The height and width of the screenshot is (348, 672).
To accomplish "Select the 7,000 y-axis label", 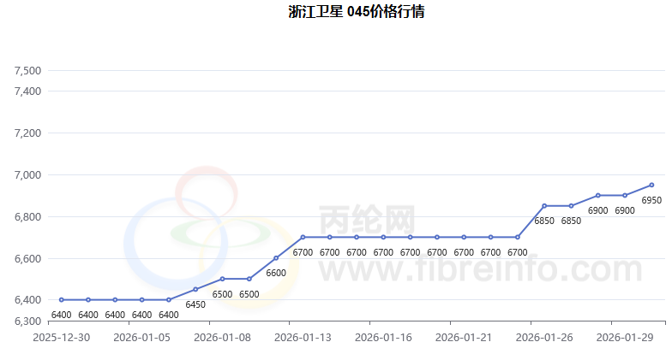I will click(x=28, y=175).
